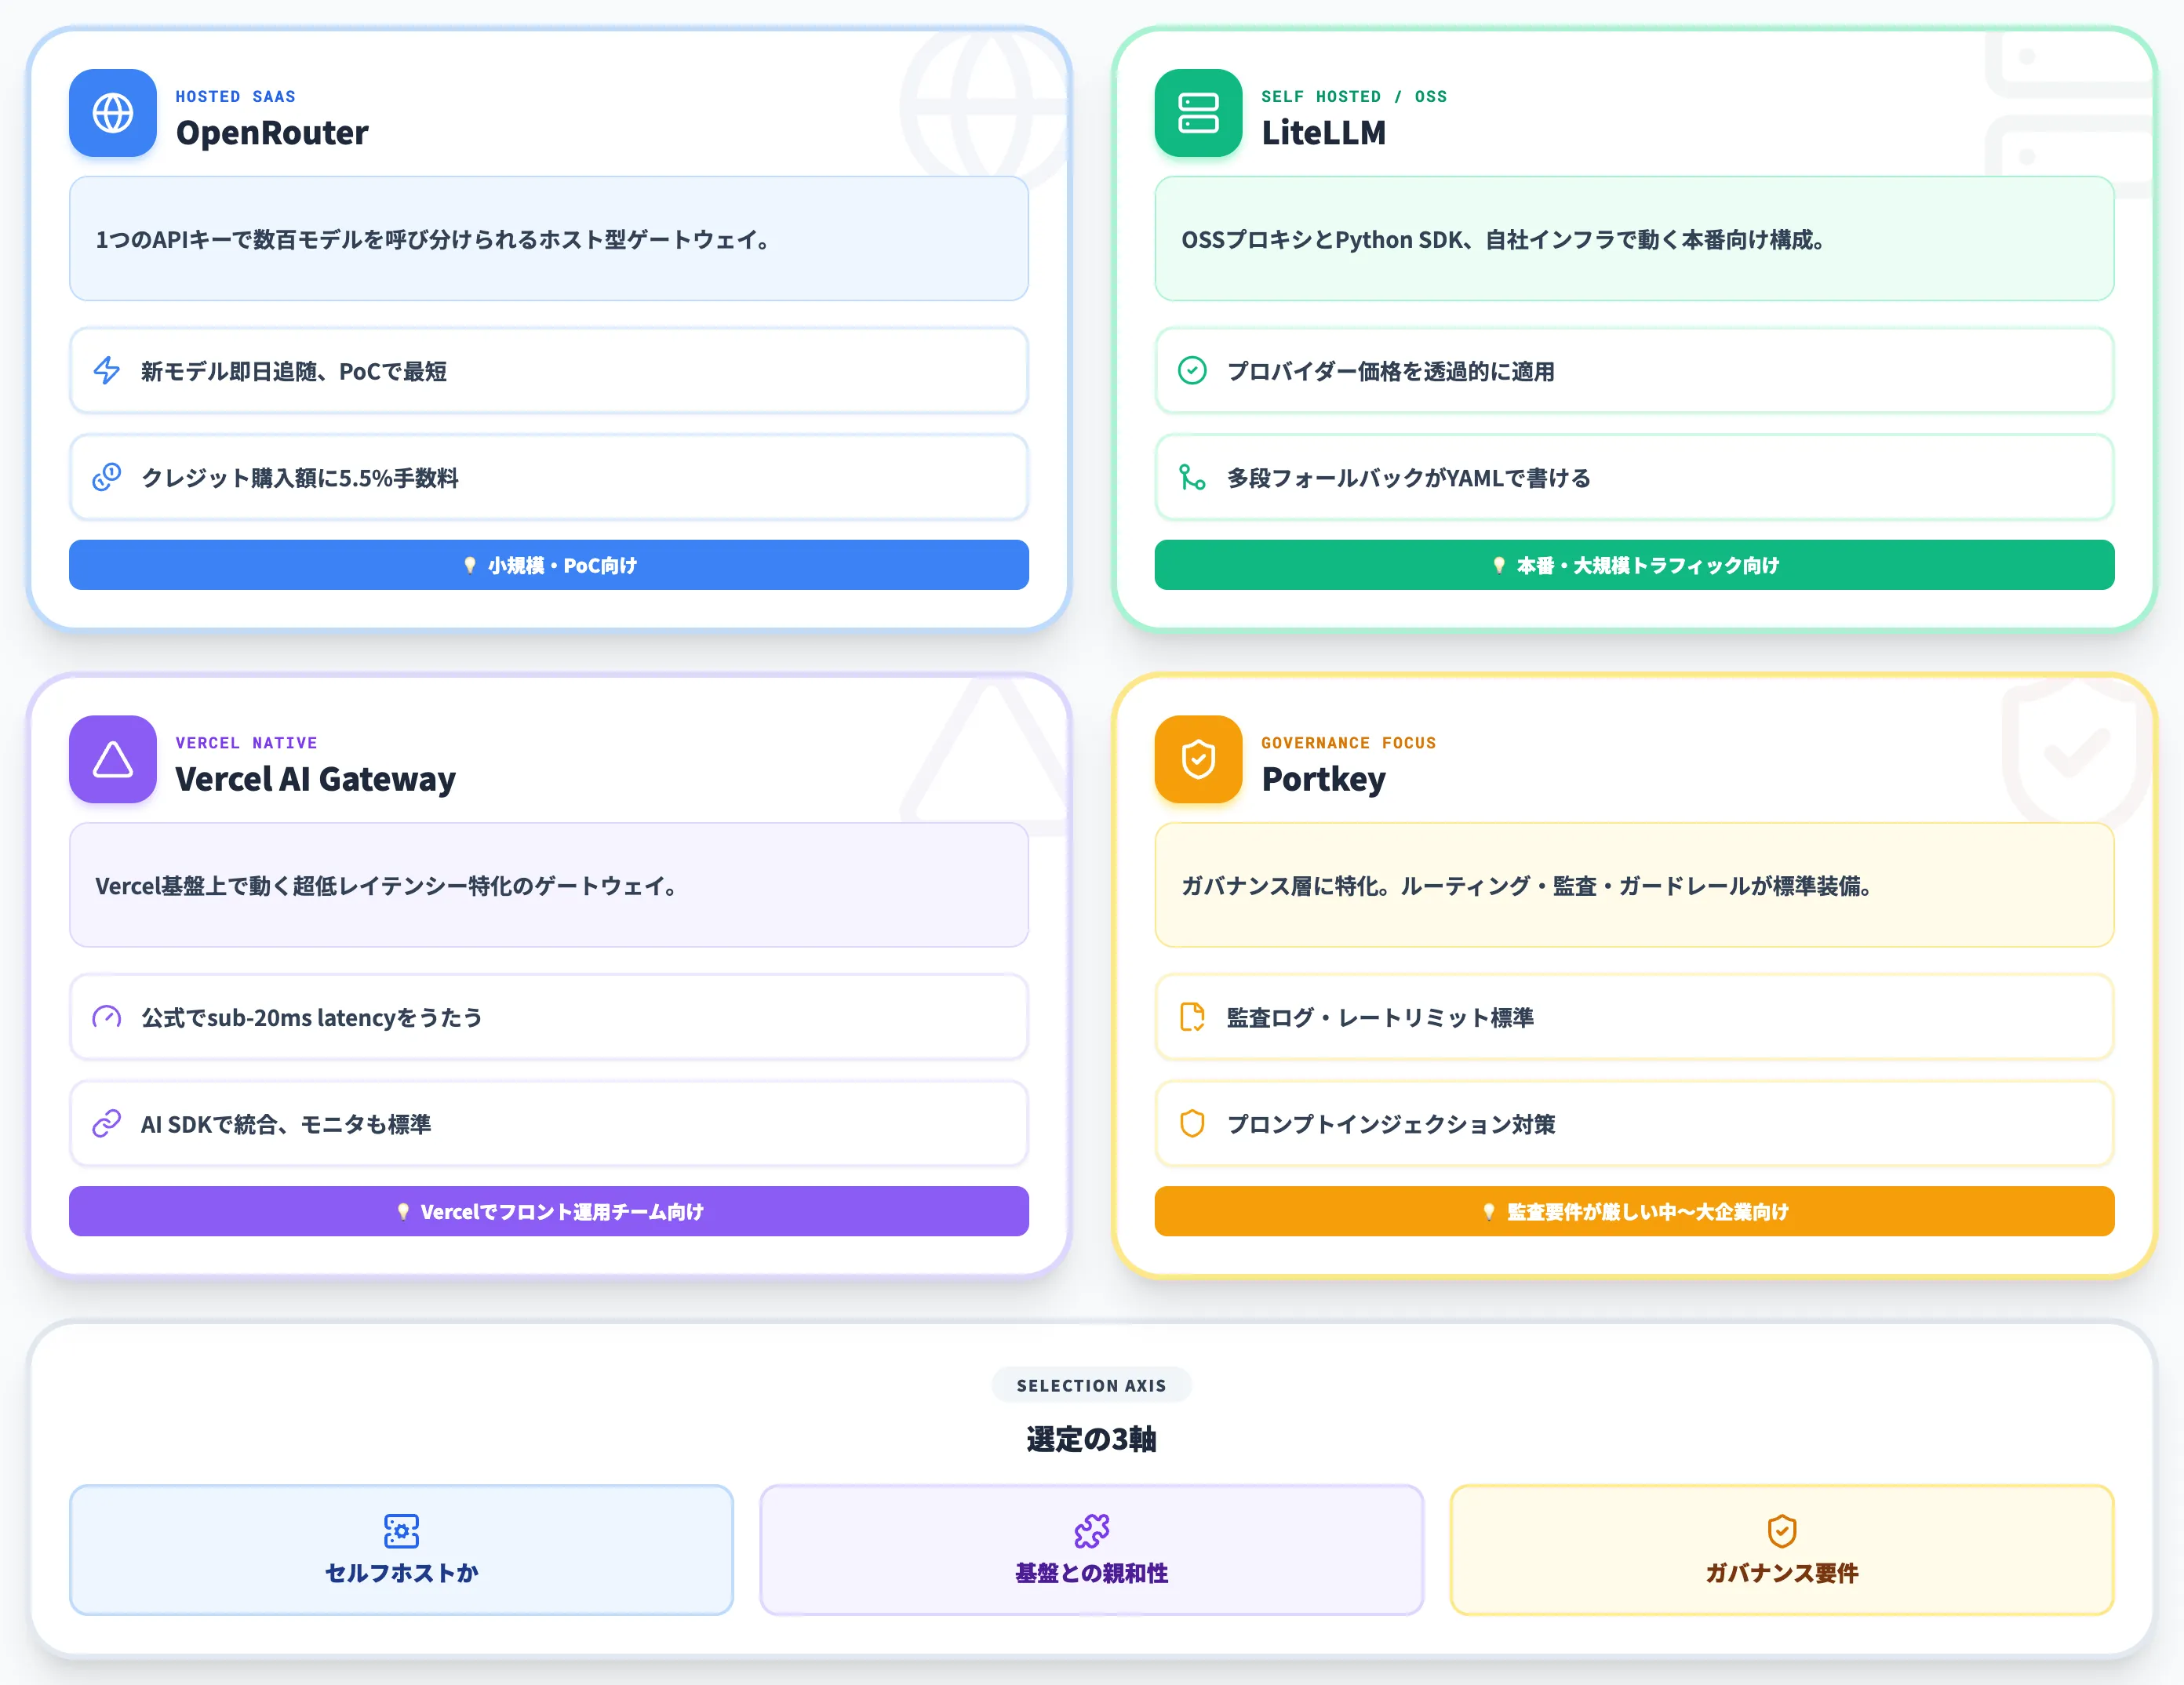2184x1685 pixels.
Task: Click the green LiteLLM server icon
Action: [x=1198, y=113]
